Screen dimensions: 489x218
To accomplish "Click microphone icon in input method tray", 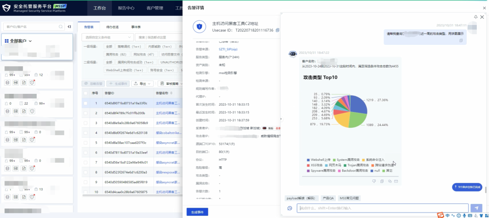I will click(x=465, y=215).
